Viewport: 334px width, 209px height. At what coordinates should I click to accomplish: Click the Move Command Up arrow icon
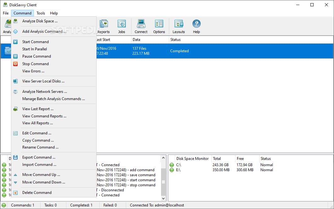pyautogui.click(x=15, y=175)
